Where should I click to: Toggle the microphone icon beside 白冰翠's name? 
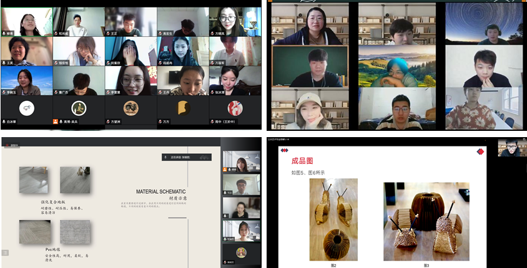[x=4, y=122]
